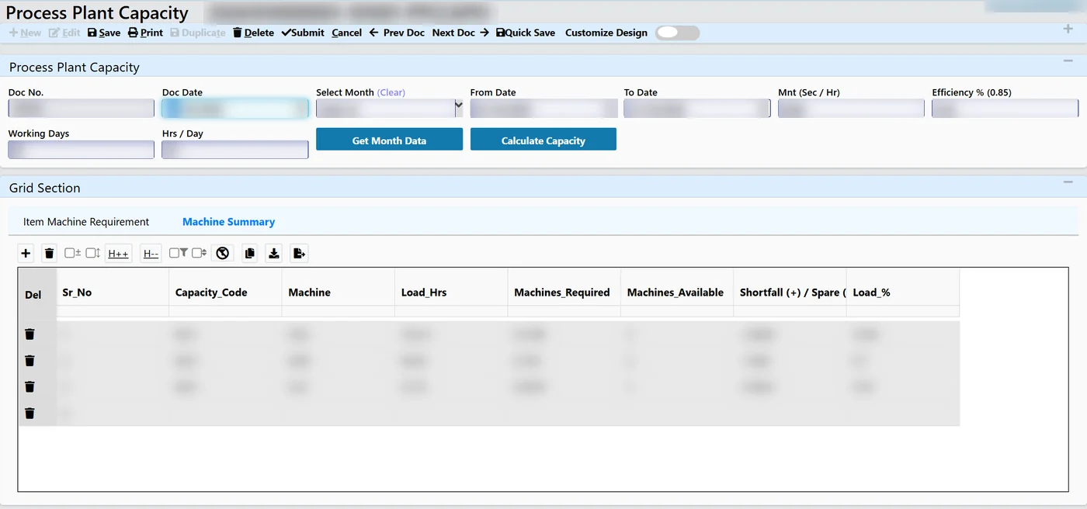Click the Del column header

pos(37,295)
